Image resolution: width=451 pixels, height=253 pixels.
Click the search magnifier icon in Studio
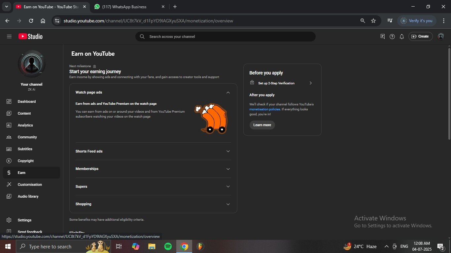click(142, 37)
